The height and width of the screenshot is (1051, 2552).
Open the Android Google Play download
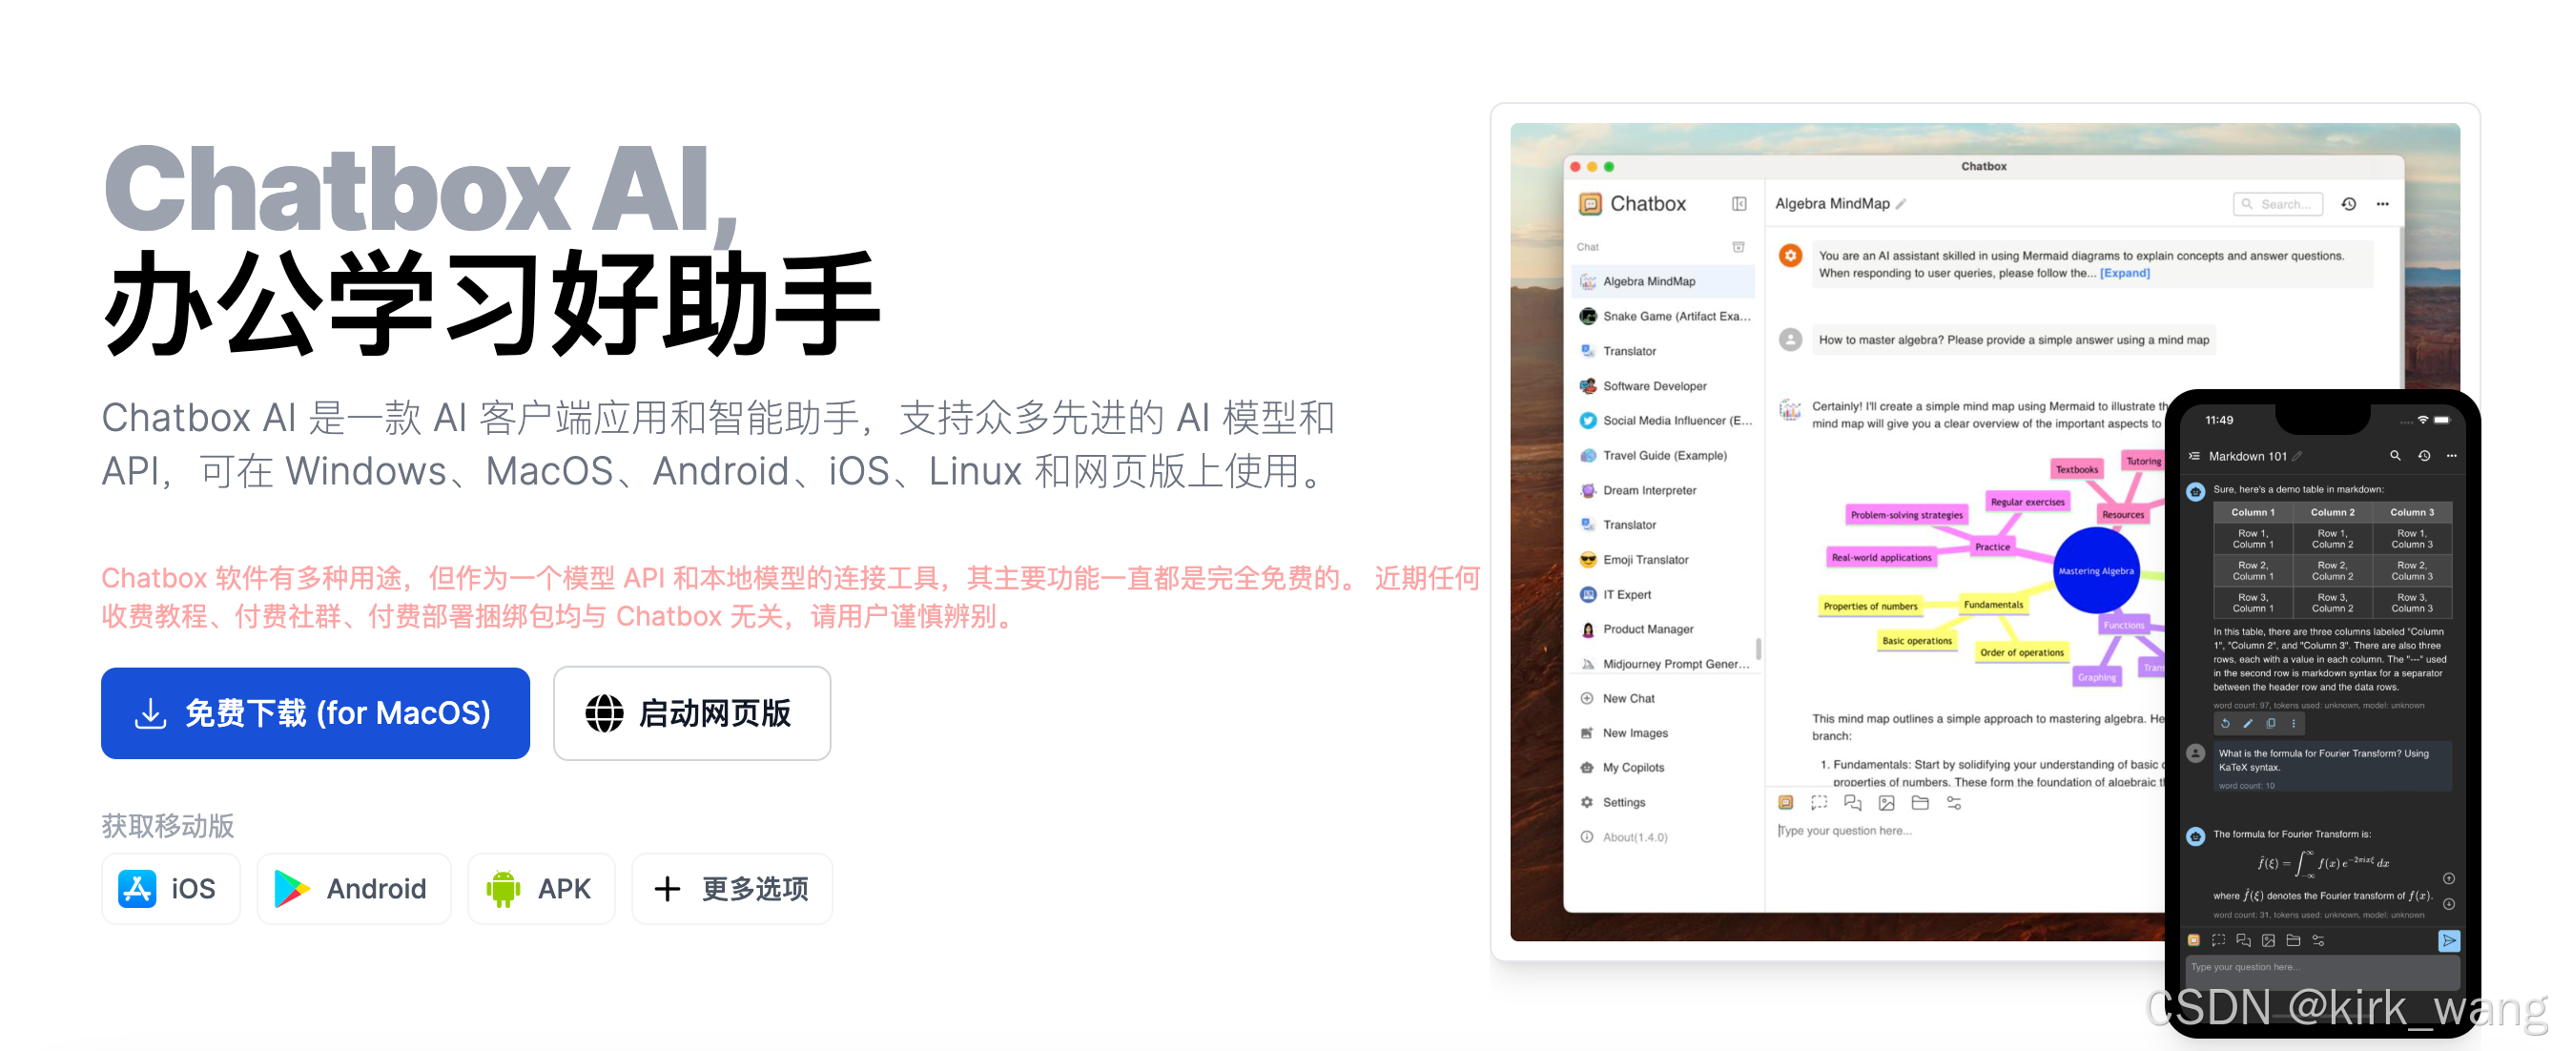pyautogui.click(x=354, y=889)
